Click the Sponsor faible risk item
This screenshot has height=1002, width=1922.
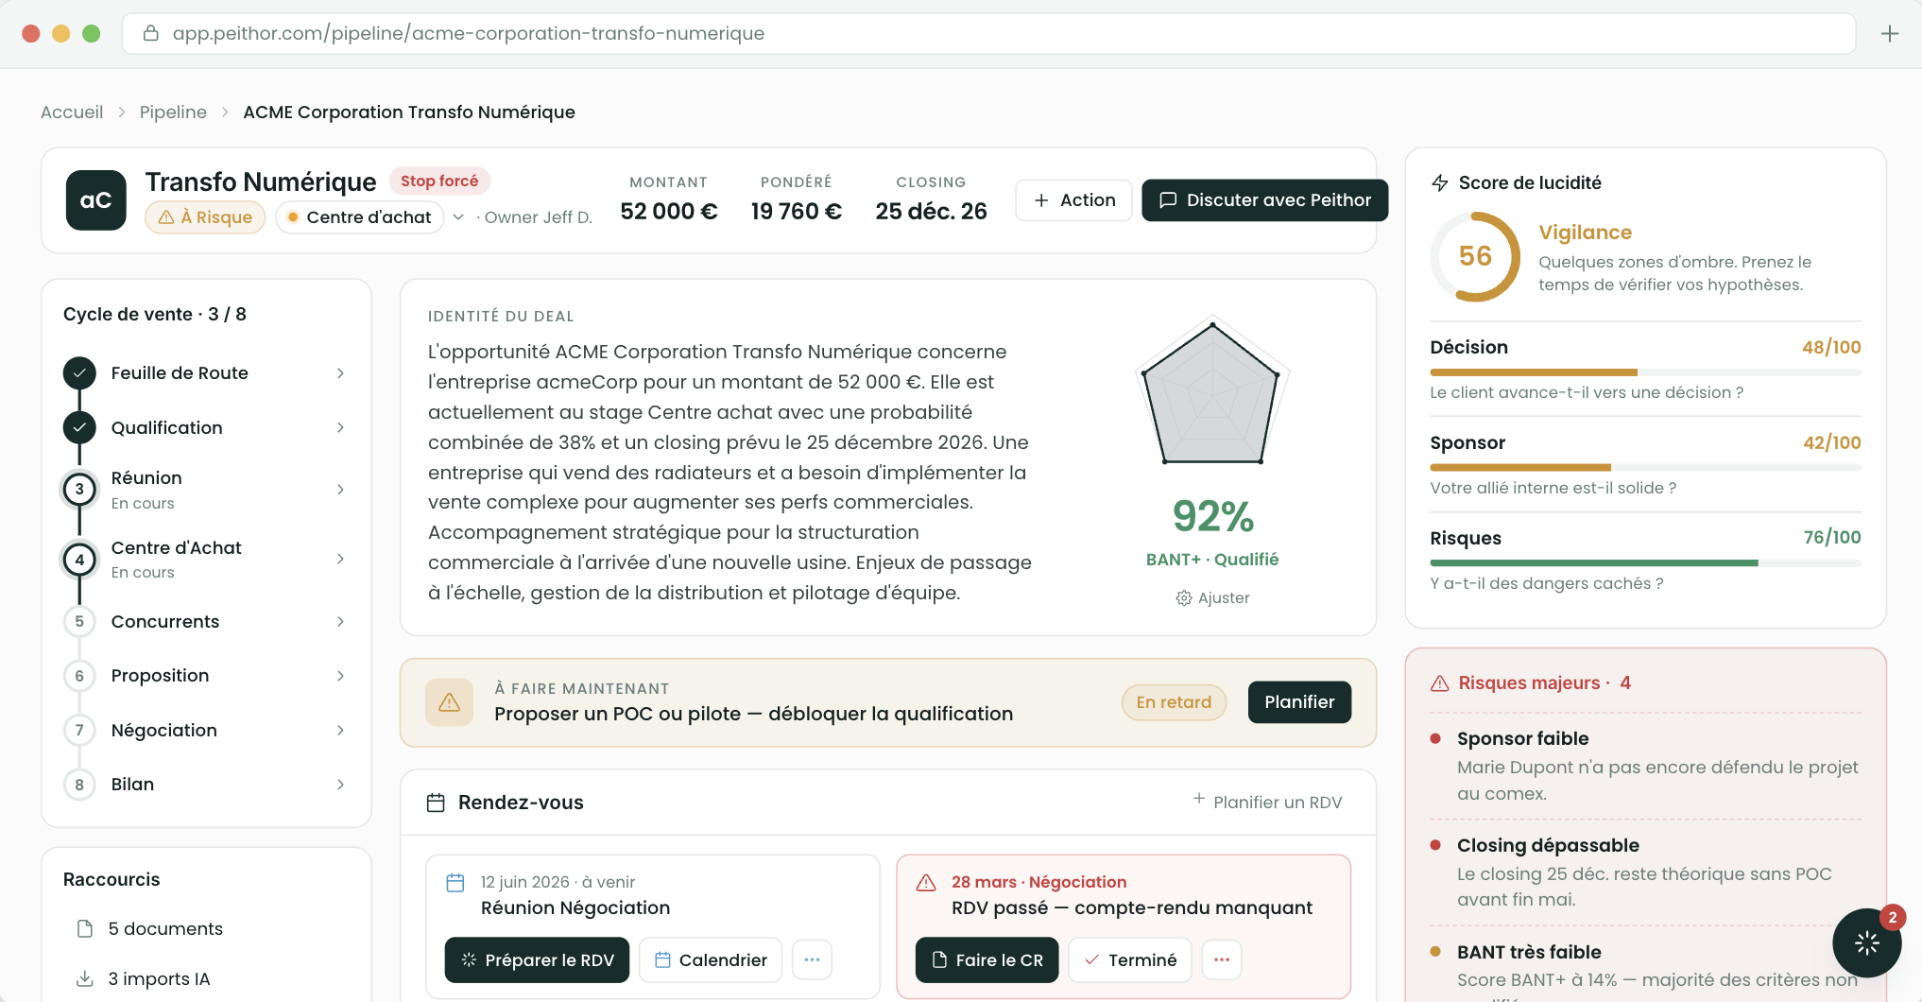pos(1645,766)
